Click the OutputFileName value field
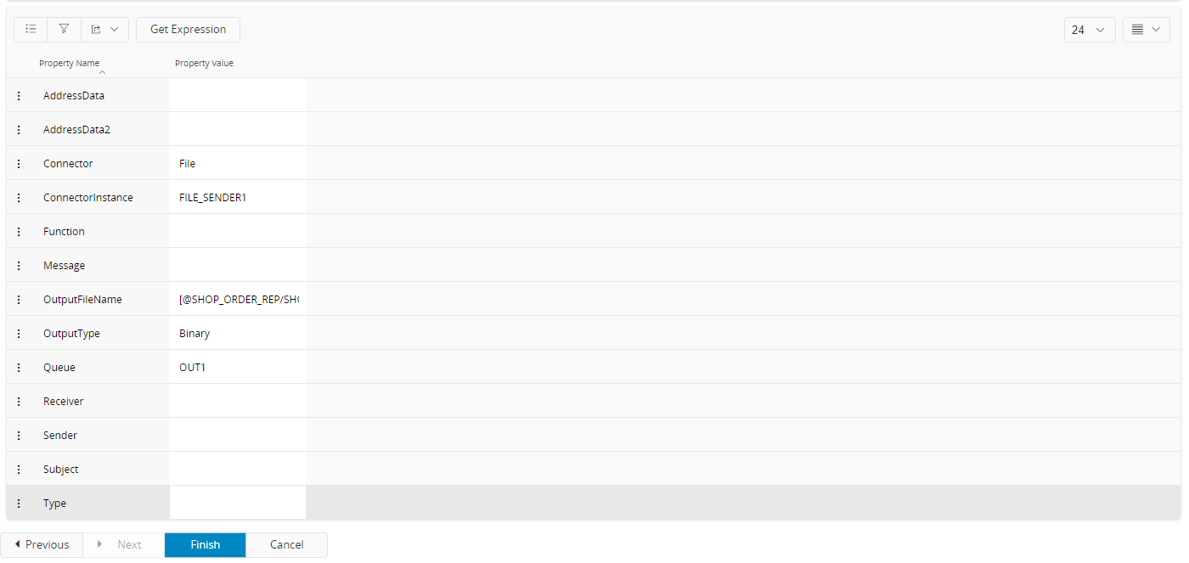This screenshot has width=1189, height=563. (238, 300)
